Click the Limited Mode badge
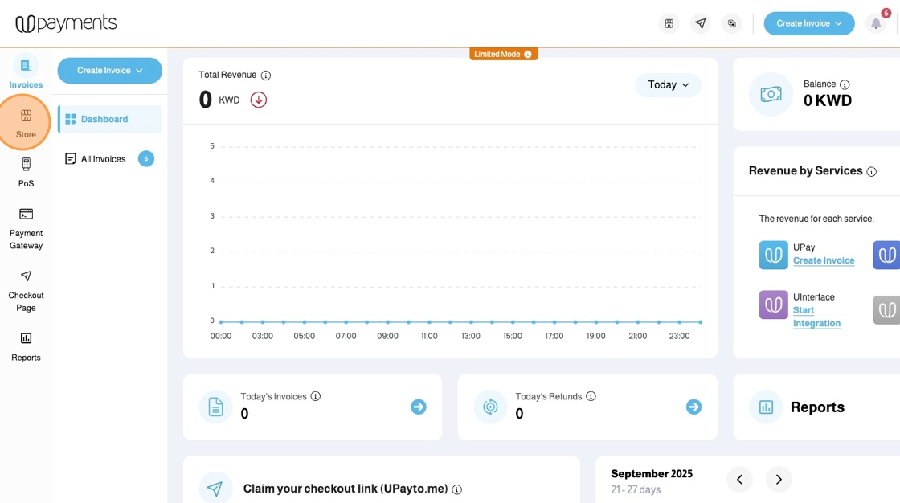The width and height of the screenshot is (900, 503). (x=503, y=54)
